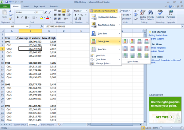
Task: Toggle Underline formatting in Font group
Action: click(x=26, y=17)
